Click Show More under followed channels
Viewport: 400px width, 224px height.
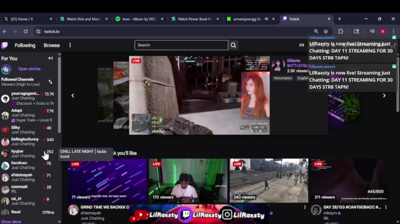[x=11, y=222]
